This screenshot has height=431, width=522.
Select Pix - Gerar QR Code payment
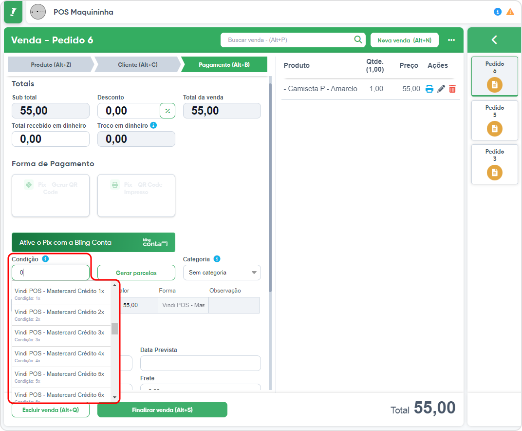51,196
